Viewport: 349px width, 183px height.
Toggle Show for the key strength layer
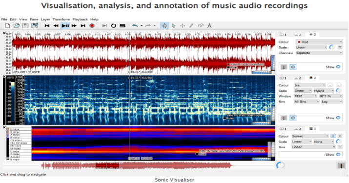pos(338,154)
